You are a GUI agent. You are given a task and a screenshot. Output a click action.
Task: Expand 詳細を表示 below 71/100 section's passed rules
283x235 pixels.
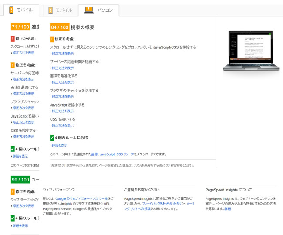point(20,156)
